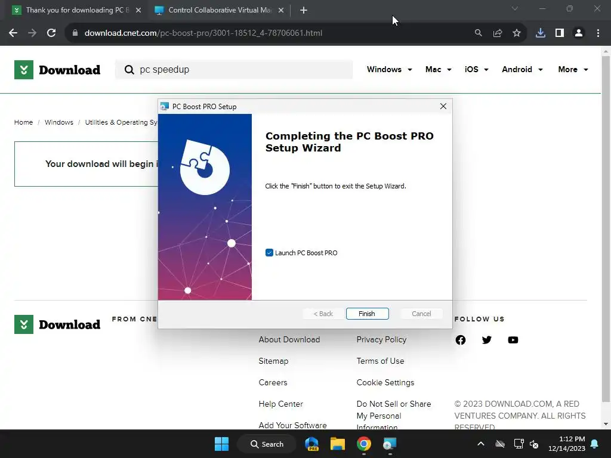Click the footer Download logo
Image resolution: width=611 pixels, height=458 pixels.
[x=57, y=324]
